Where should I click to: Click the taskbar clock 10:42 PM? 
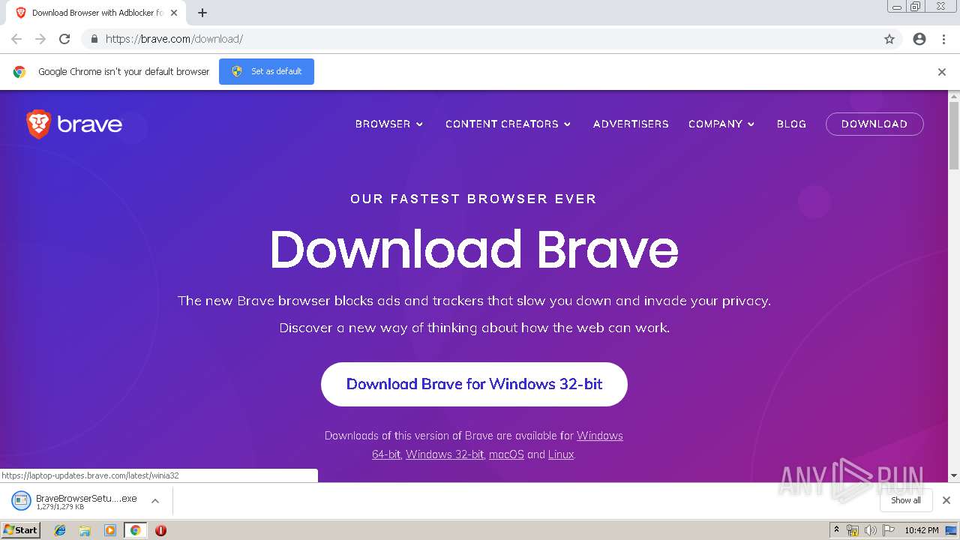pyautogui.click(x=922, y=530)
